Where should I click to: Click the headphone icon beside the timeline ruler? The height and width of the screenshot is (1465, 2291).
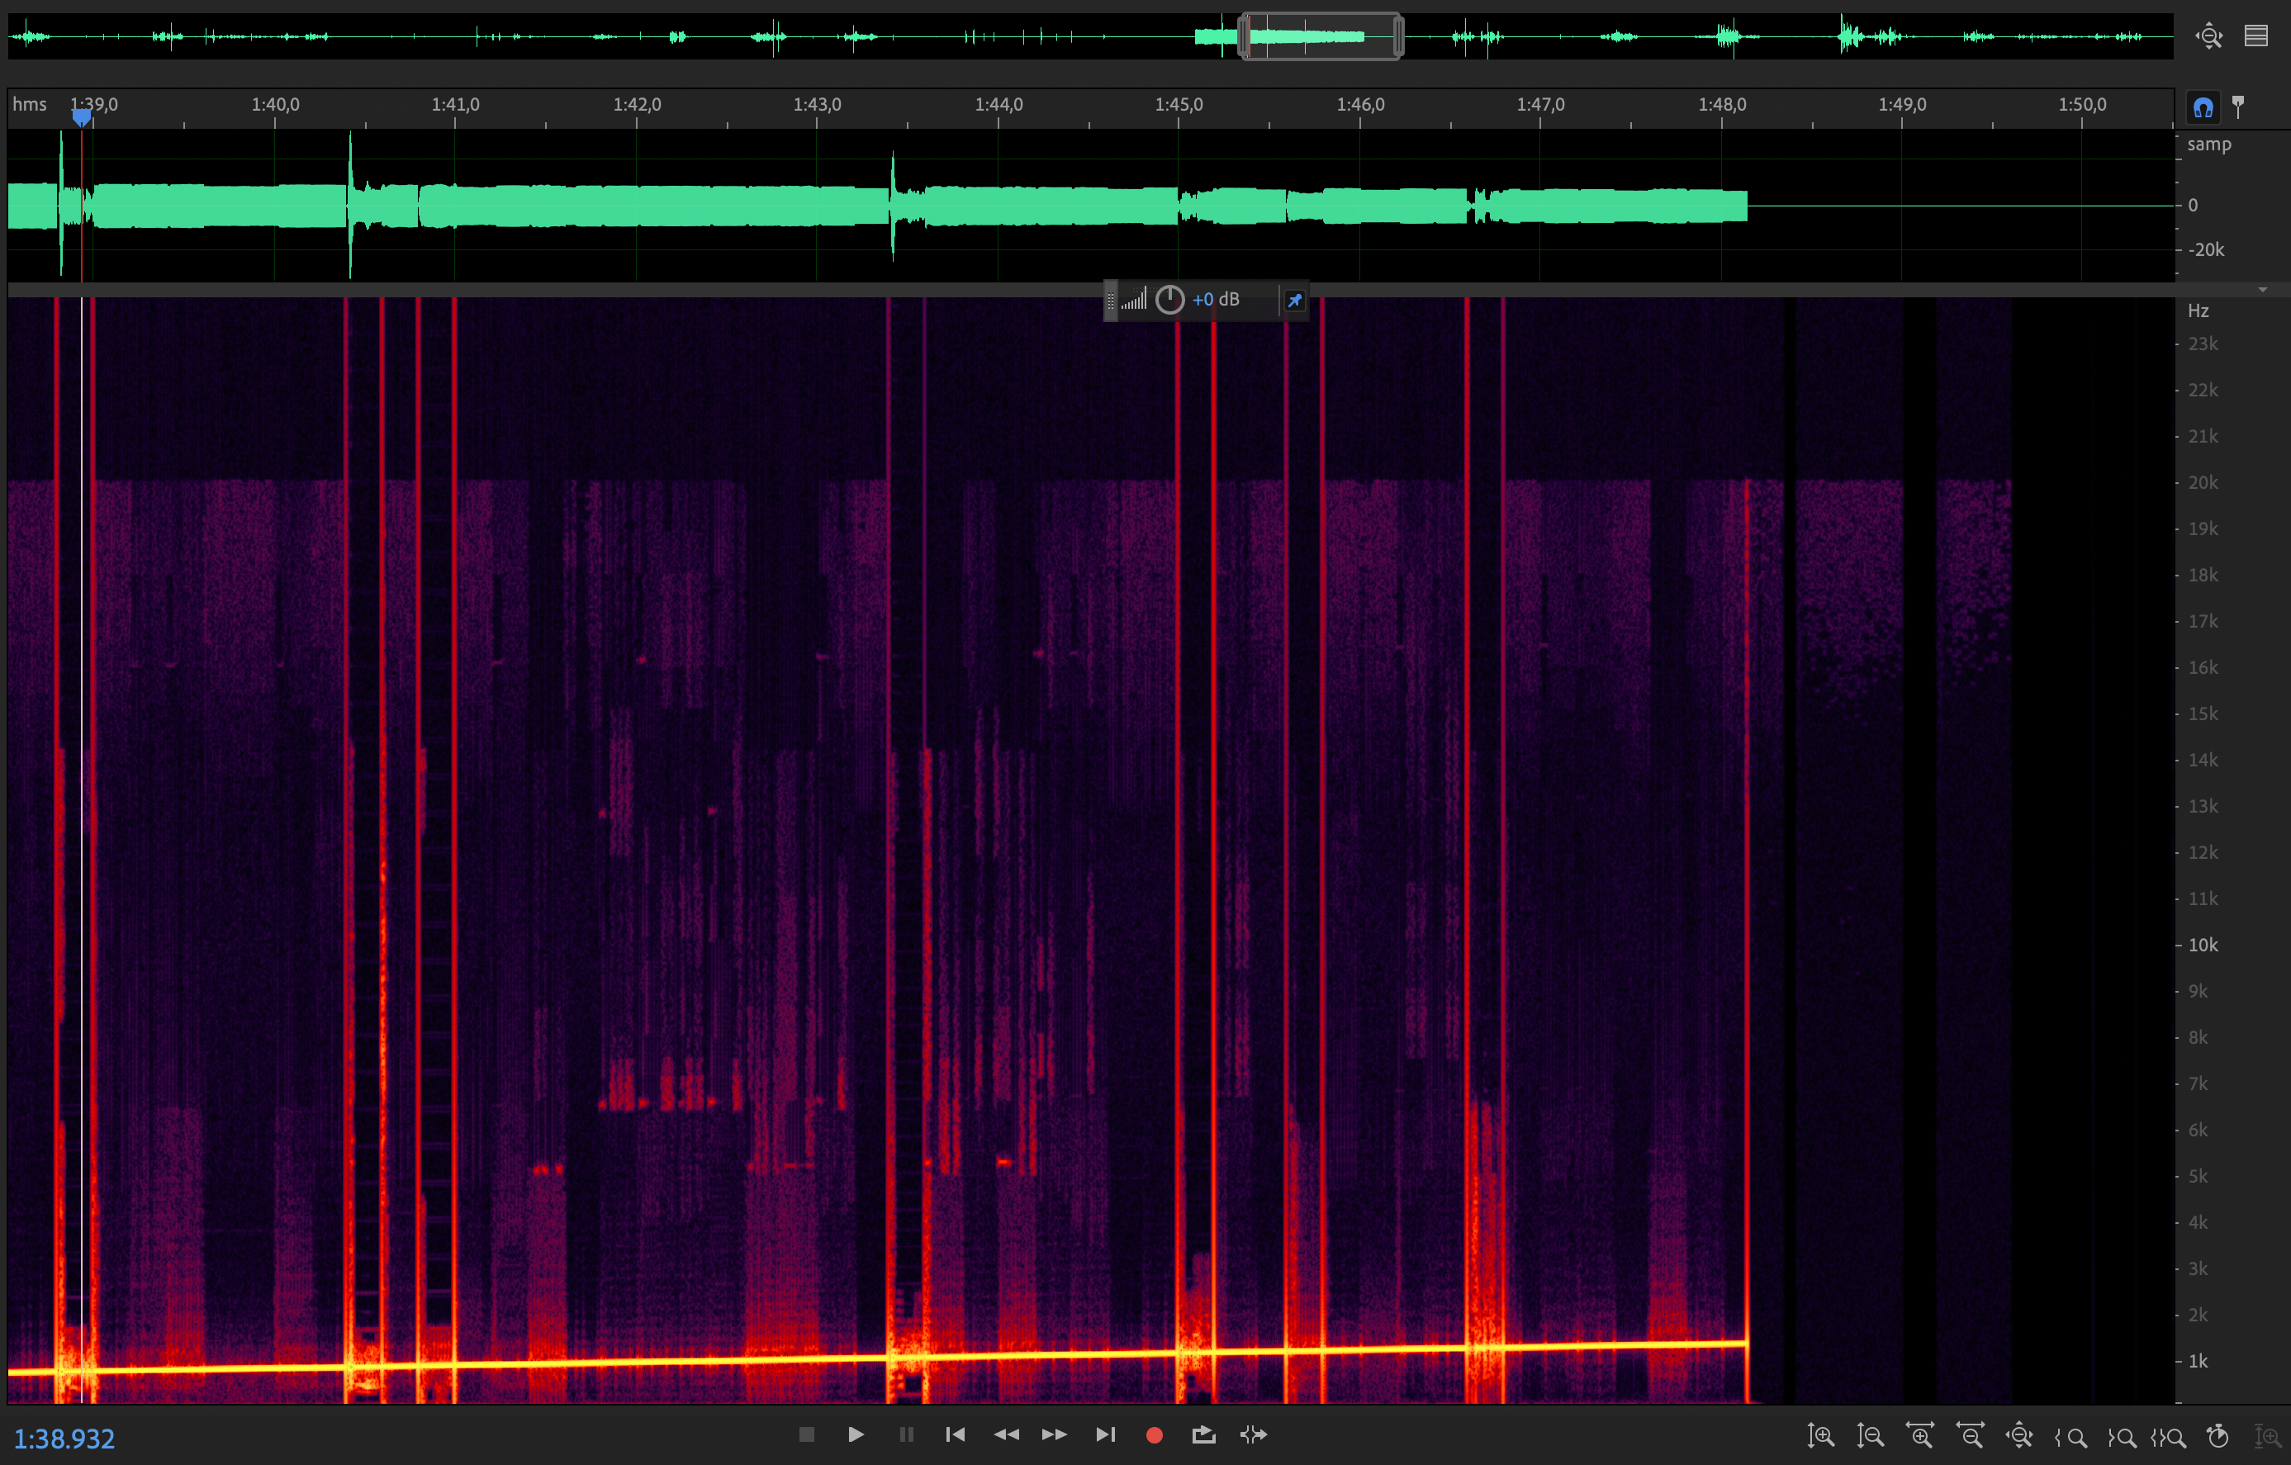[x=2203, y=107]
